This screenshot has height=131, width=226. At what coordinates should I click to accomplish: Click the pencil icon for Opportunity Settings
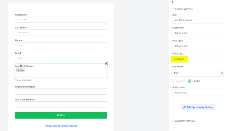point(184,107)
